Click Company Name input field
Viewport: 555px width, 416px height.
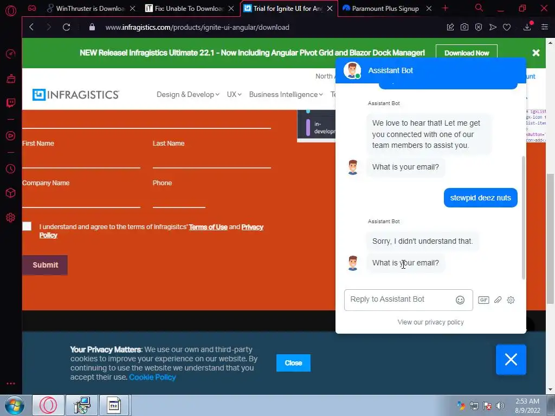[81, 199]
